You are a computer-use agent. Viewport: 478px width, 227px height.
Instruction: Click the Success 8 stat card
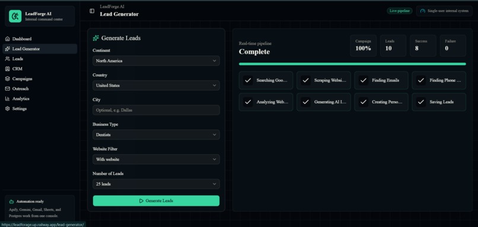tap(423, 46)
